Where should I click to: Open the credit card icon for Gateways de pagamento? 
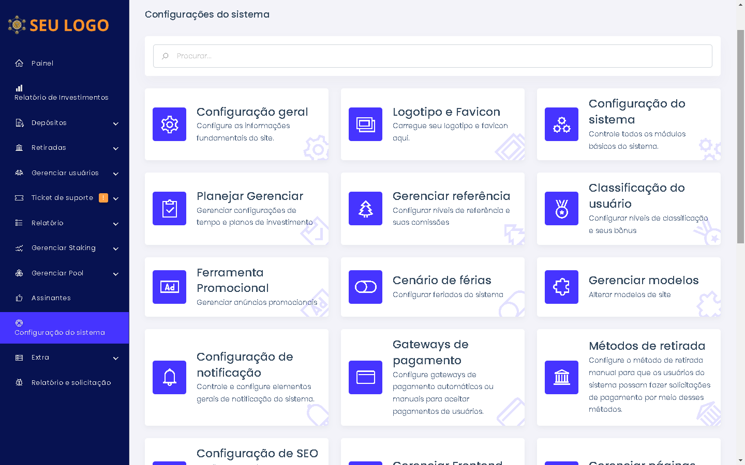(365, 378)
